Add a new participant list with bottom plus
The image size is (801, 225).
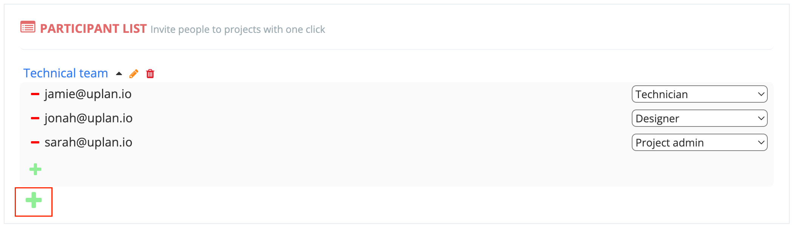pos(34,200)
